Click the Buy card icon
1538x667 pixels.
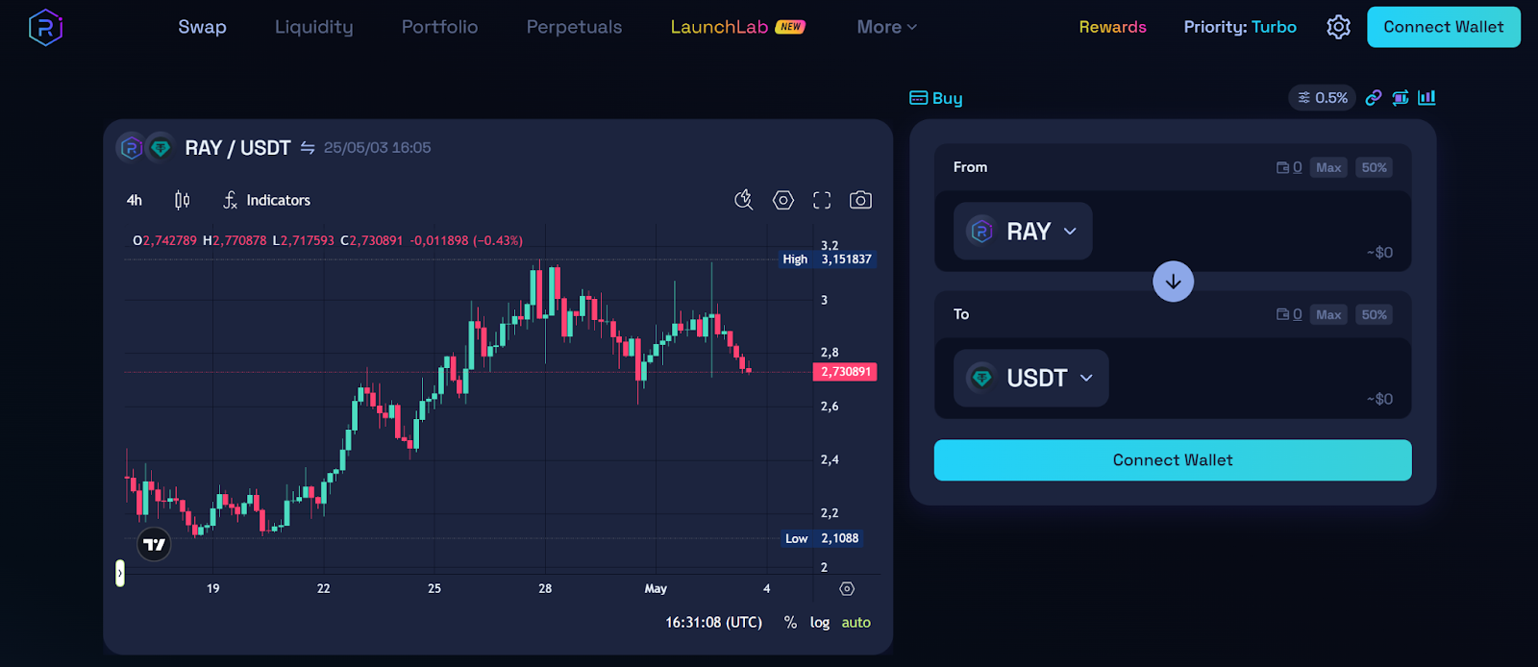click(918, 98)
